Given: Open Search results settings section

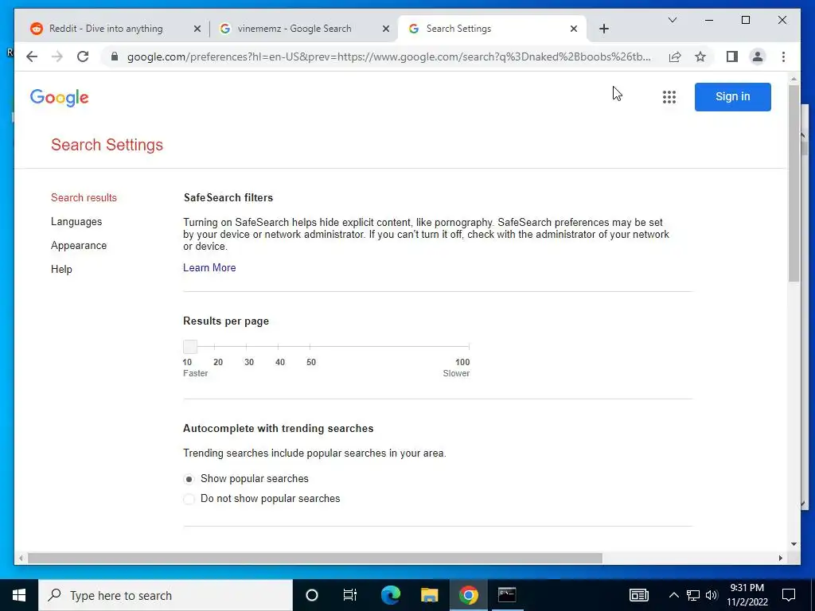Looking at the screenshot, I should [x=84, y=197].
